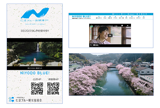Click the waterfall pool photo on poster
This screenshot has width=160, height=108.
click(35, 54)
